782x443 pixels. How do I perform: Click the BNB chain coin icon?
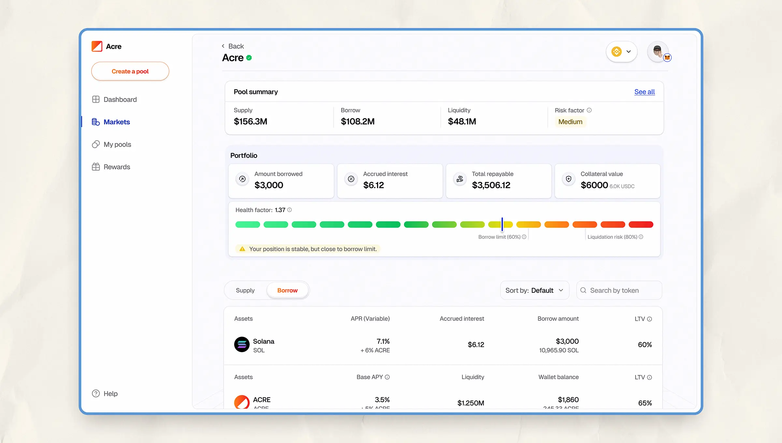coord(616,51)
